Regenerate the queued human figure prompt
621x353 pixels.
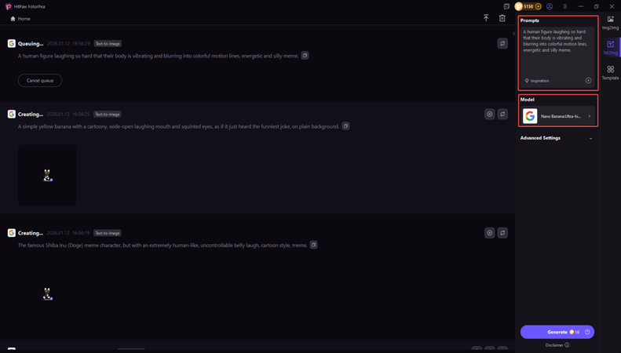[x=502, y=44]
